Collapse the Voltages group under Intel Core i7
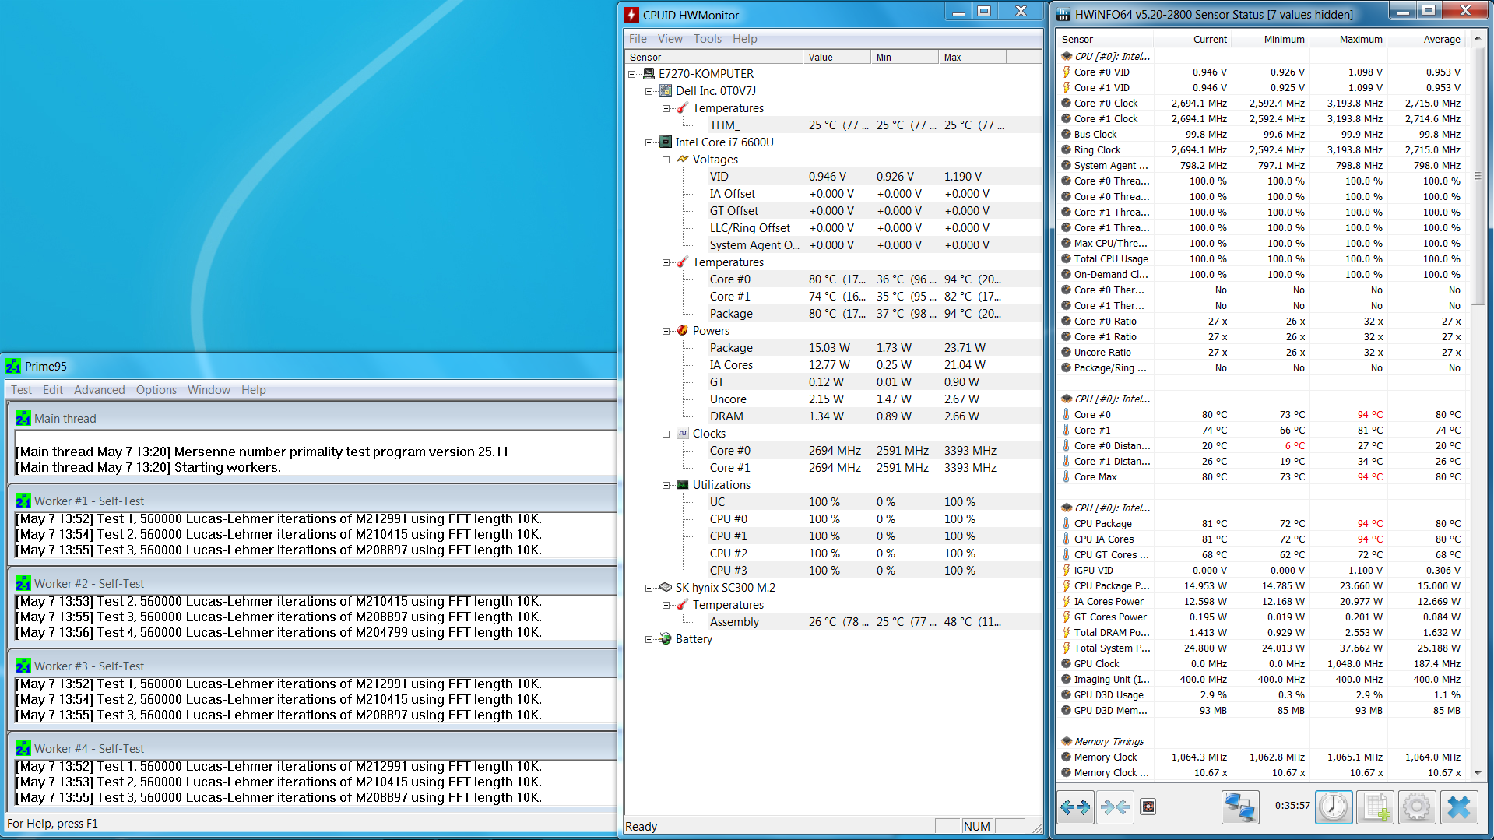Screen dimensions: 1494x840 (666, 160)
